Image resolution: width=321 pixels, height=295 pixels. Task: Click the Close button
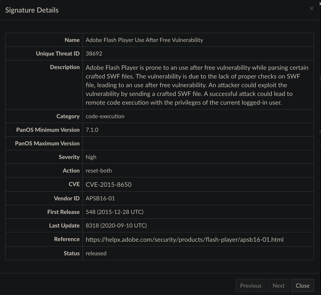(x=302, y=285)
